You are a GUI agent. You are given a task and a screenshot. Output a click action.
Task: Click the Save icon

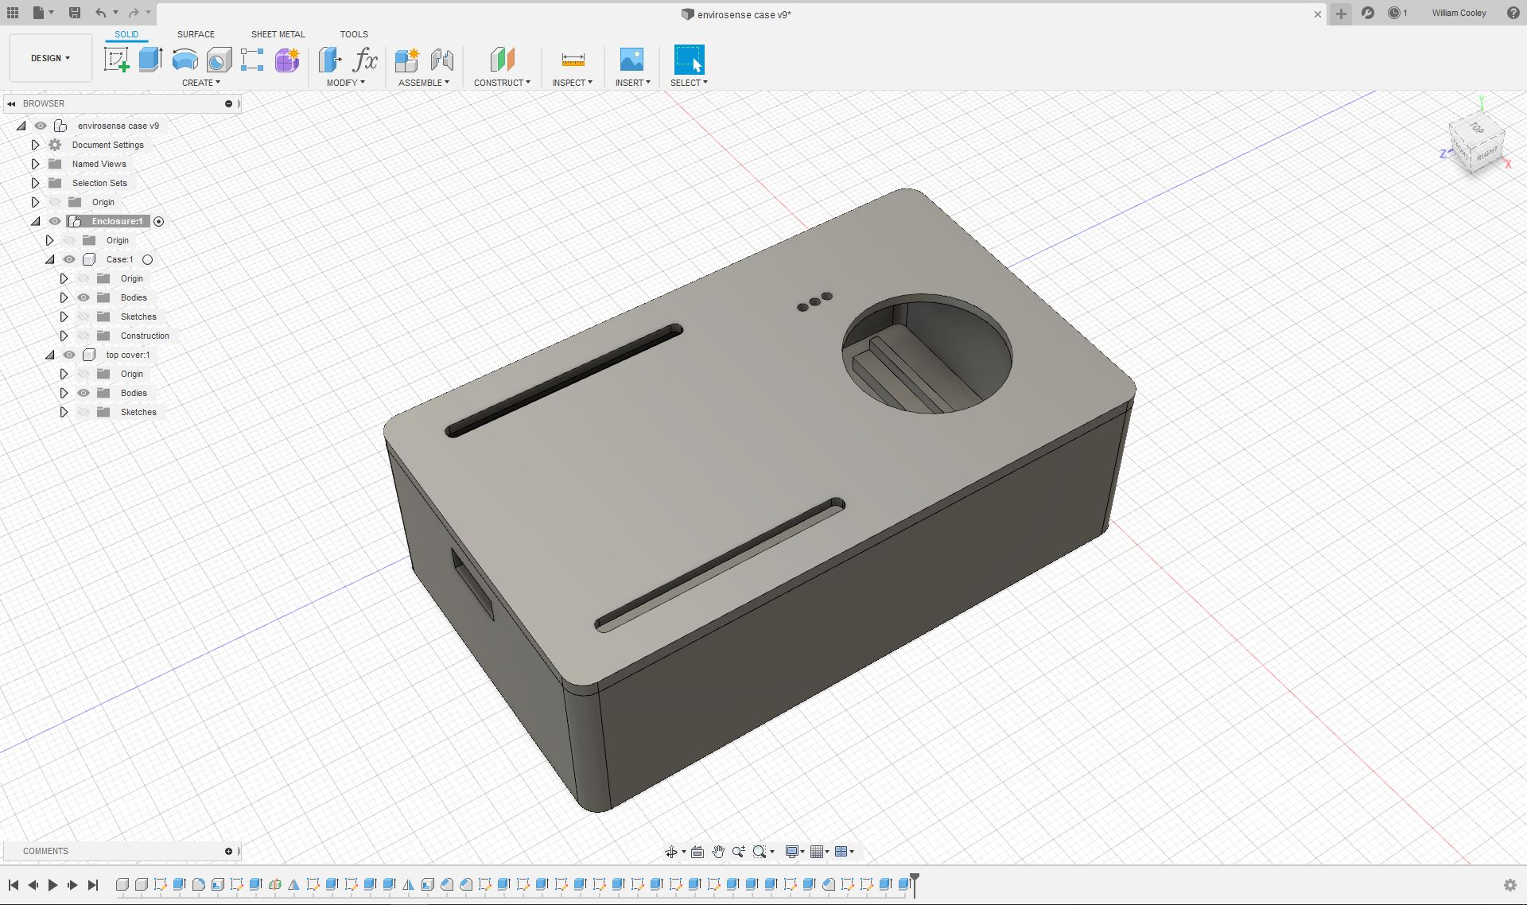coord(74,13)
